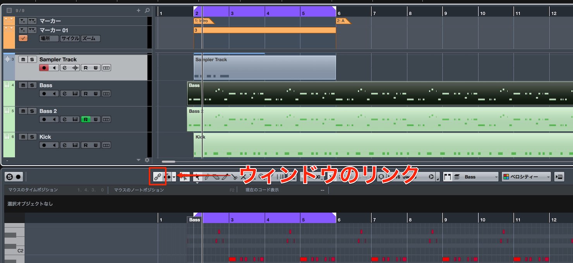Add position marker on マーカー track
The image size is (573, 263).
(x=23, y=21)
